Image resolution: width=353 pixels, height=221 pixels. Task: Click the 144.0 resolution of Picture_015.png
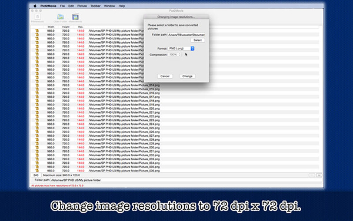click(81, 89)
